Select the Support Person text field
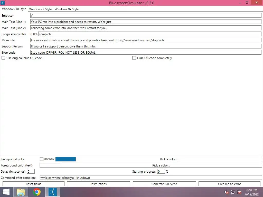 (146, 46)
